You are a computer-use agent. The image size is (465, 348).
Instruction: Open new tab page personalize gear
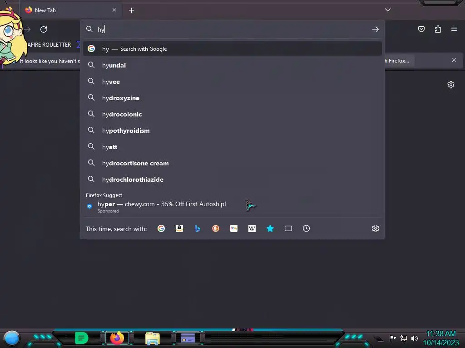pos(451,85)
